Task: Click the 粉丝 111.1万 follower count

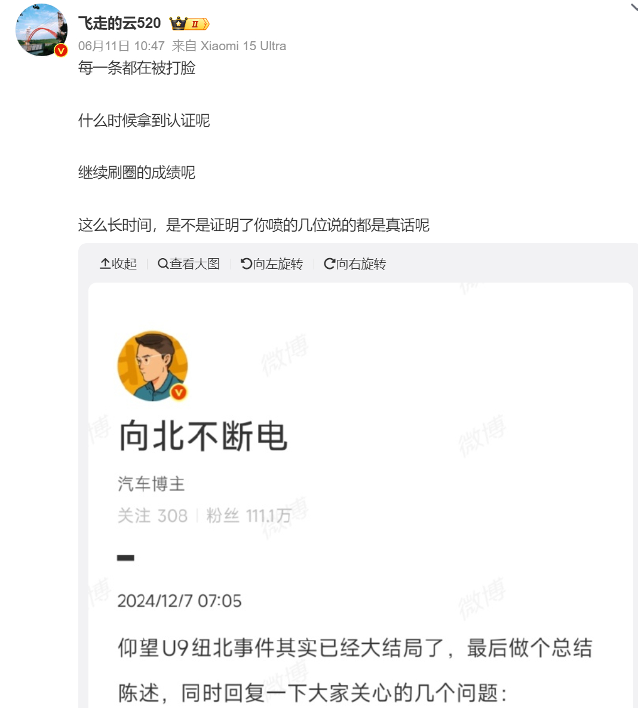Action: (x=249, y=516)
